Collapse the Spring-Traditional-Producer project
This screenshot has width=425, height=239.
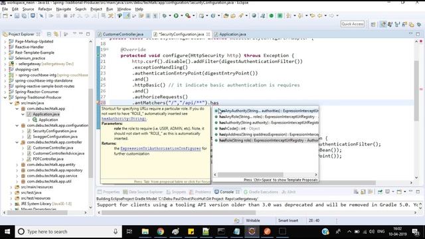click(x=5, y=98)
